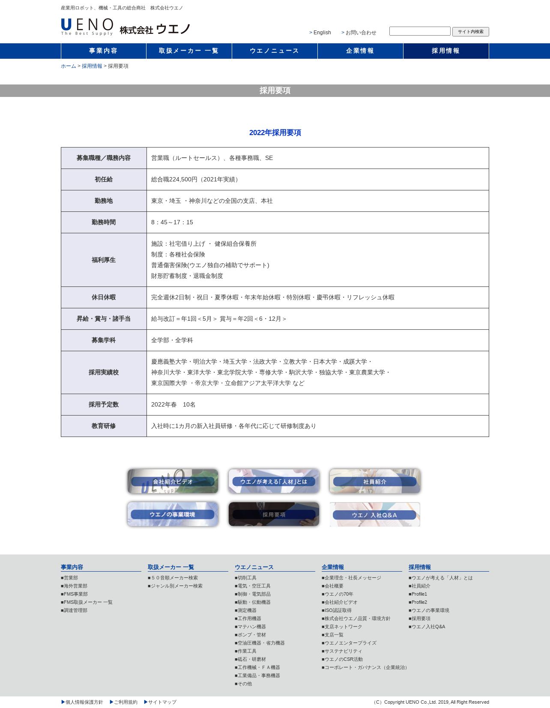550x708 pixels.
Task: Open the 社員紹介 banner
Action: (375, 481)
